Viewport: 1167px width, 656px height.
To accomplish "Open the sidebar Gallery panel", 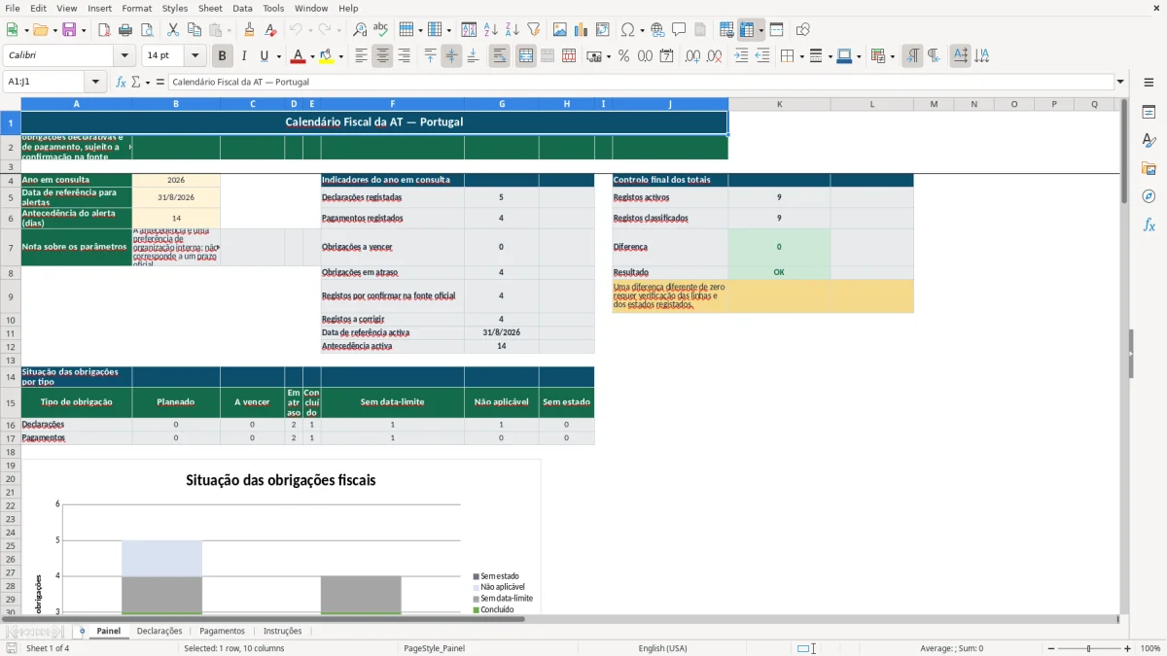I will tap(1149, 169).
